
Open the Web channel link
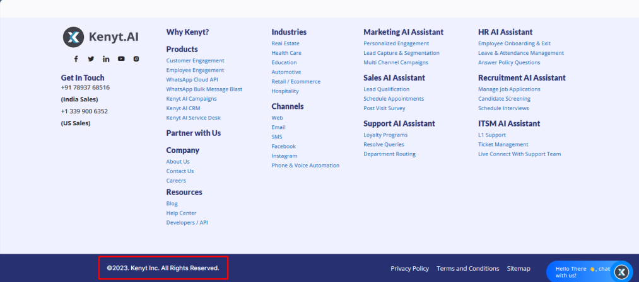coord(277,118)
